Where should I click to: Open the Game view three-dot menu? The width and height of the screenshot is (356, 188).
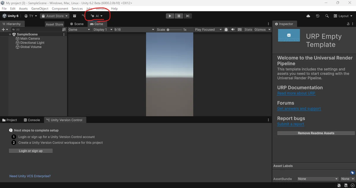[x=268, y=24]
